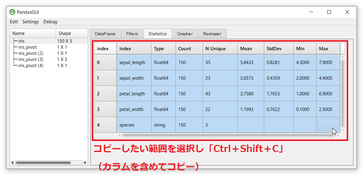Click the Shape column header in sidebar
This screenshot has width=363, height=175.
coord(65,33)
